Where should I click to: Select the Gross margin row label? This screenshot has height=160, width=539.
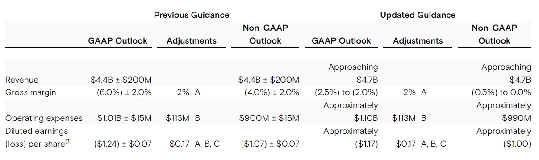click(x=31, y=93)
